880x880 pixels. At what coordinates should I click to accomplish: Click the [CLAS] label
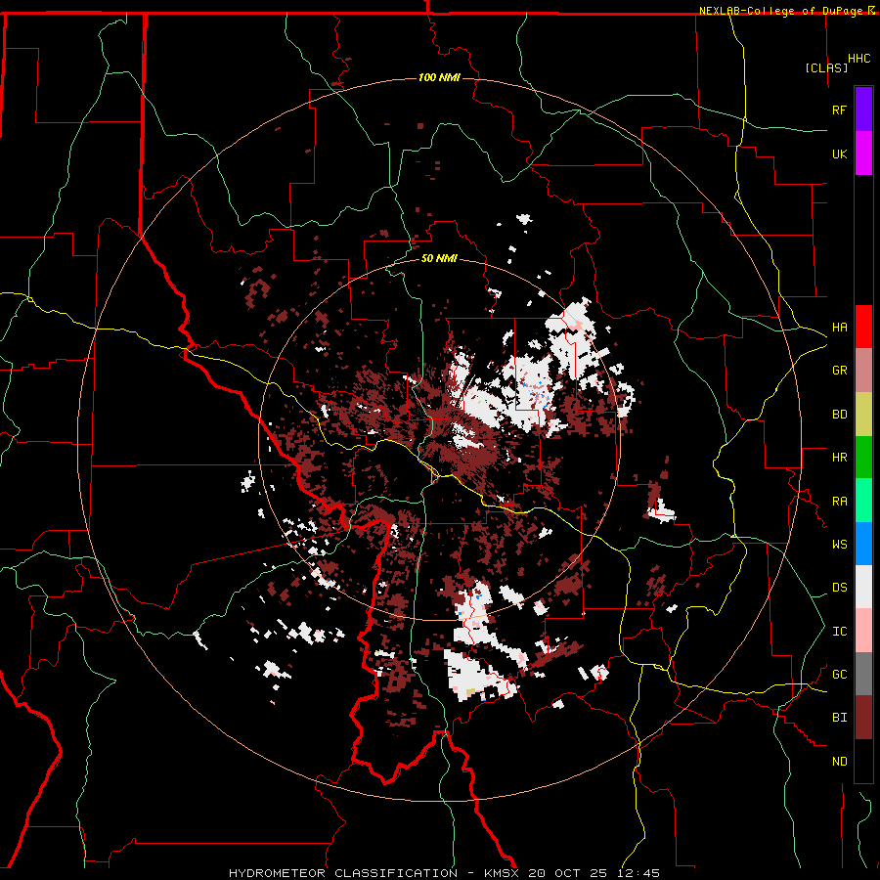pyautogui.click(x=826, y=67)
